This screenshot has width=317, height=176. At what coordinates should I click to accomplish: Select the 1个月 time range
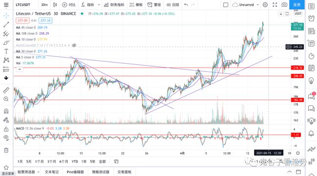pos(39,162)
